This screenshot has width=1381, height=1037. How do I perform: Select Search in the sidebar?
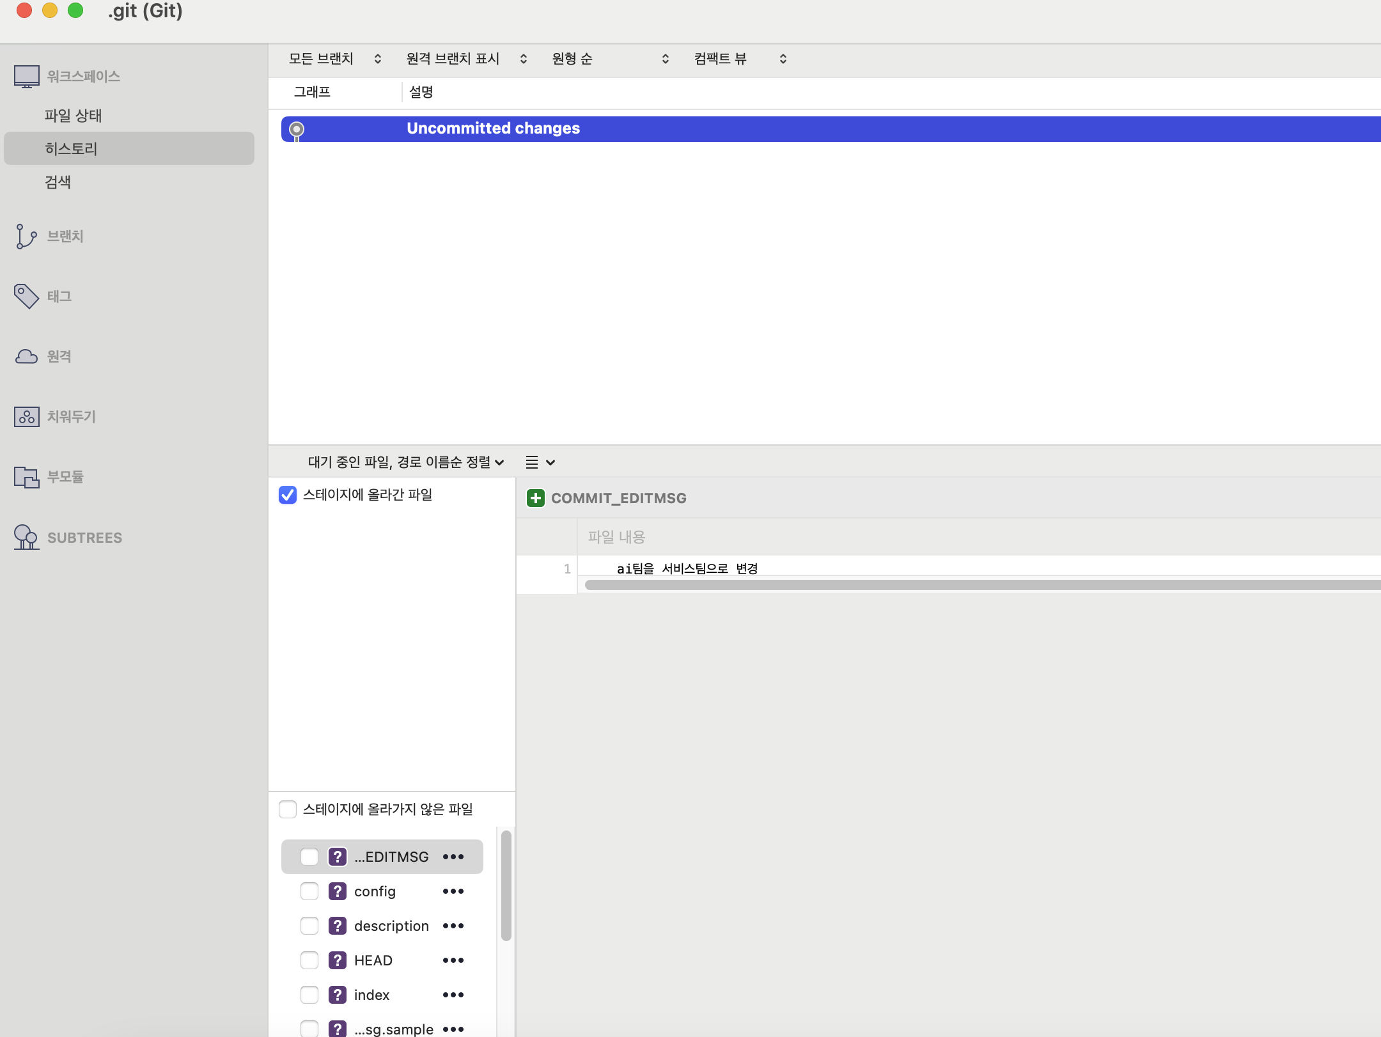tap(58, 182)
